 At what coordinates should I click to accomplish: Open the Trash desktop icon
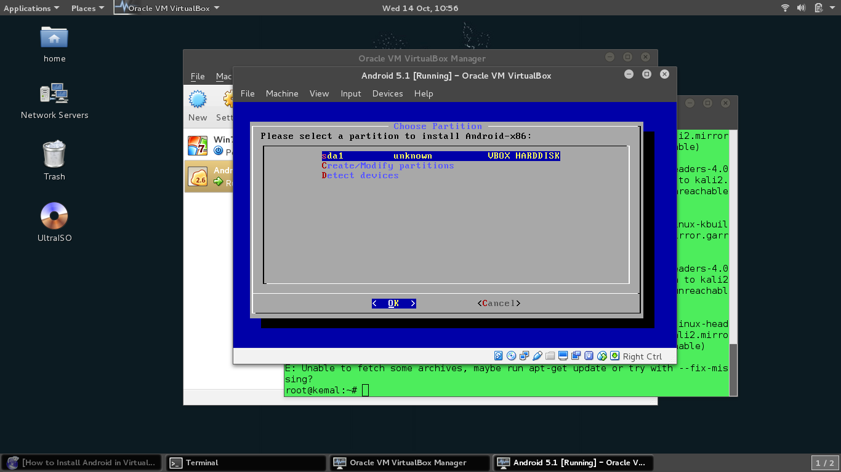tap(54, 154)
